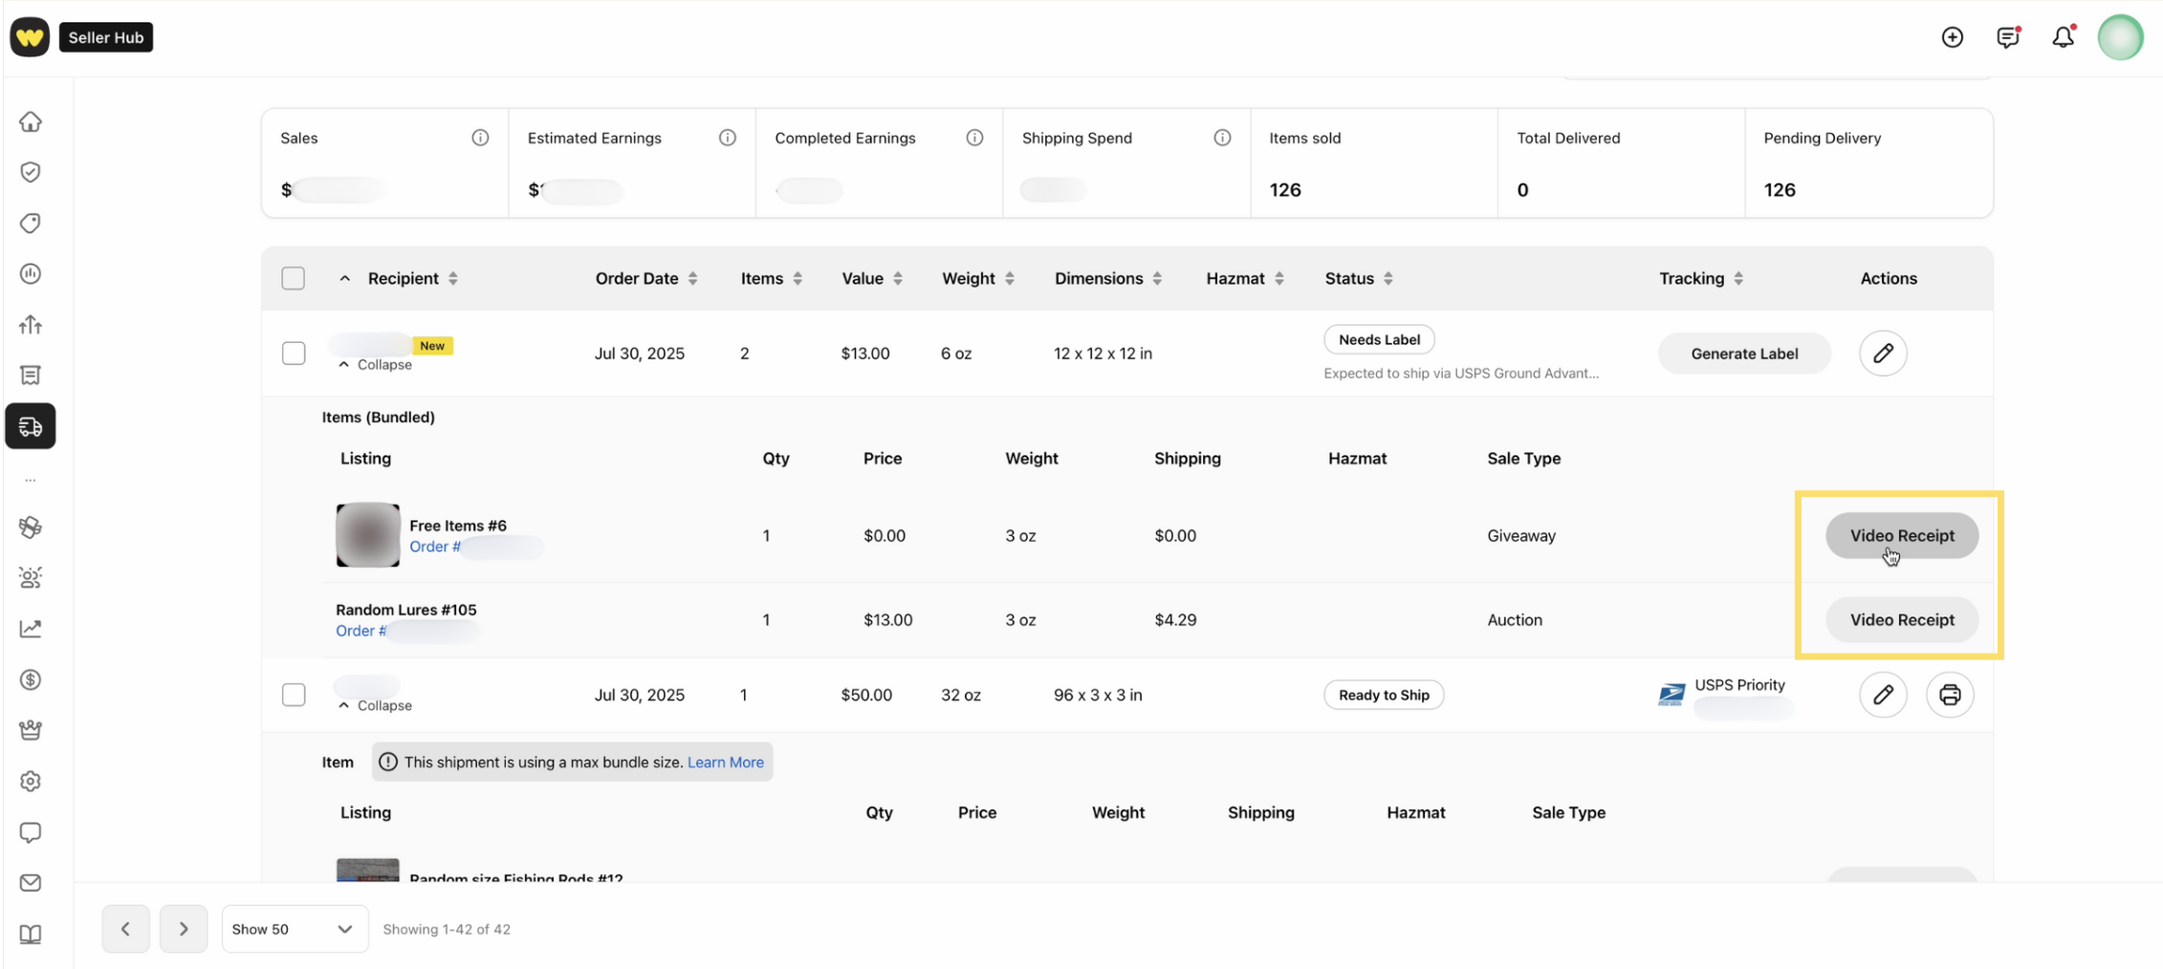
Task: Click the shipments truck sidebar icon
Action: click(31, 426)
